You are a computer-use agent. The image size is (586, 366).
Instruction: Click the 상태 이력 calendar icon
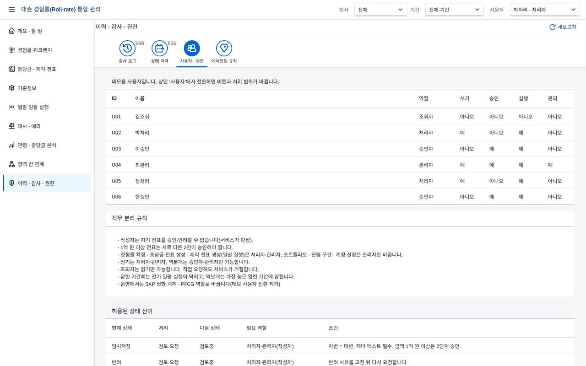point(159,48)
